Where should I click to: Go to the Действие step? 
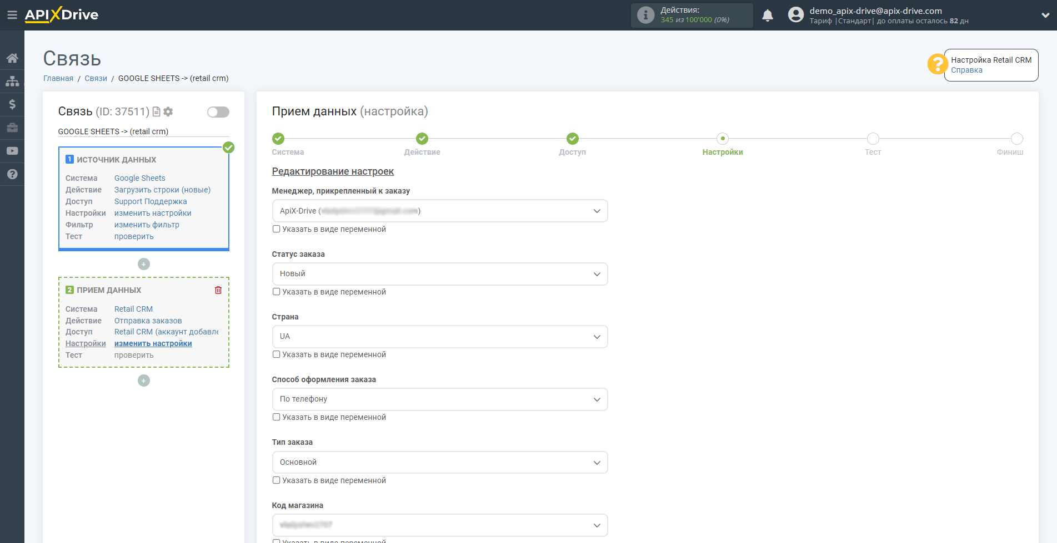coord(422,139)
